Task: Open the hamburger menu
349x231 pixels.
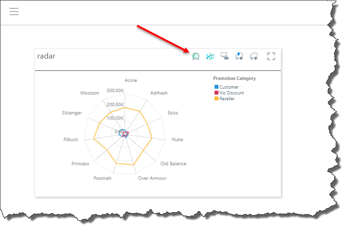Action: [x=14, y=12]
